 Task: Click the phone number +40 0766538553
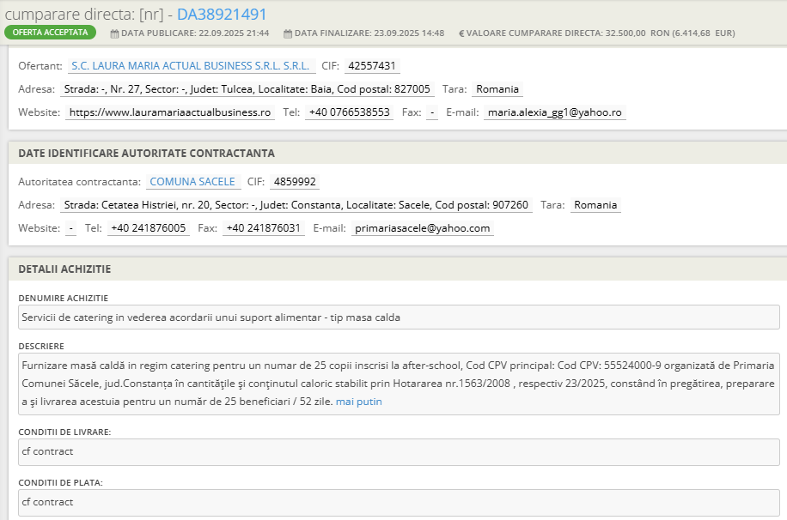(x=350, y=112)
